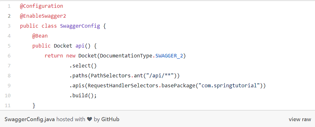
Task: Click the SWAGGER_2 constant in code
Action: (x=170, y=56)
